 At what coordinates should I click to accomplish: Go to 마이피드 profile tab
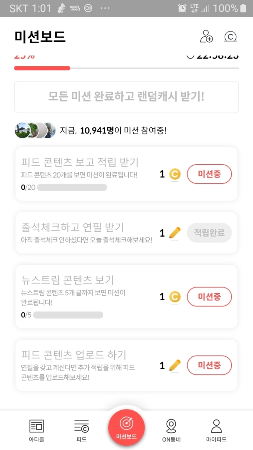tap(216, 430)
